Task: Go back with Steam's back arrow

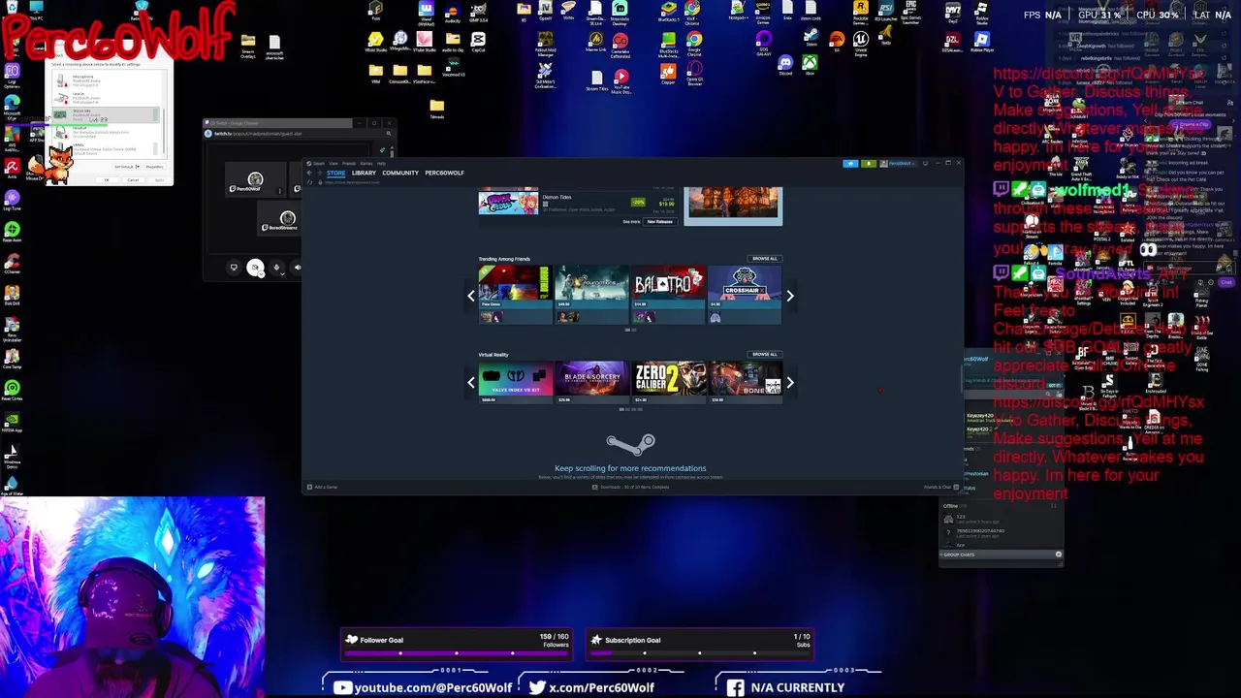Action: coord(309,173)
